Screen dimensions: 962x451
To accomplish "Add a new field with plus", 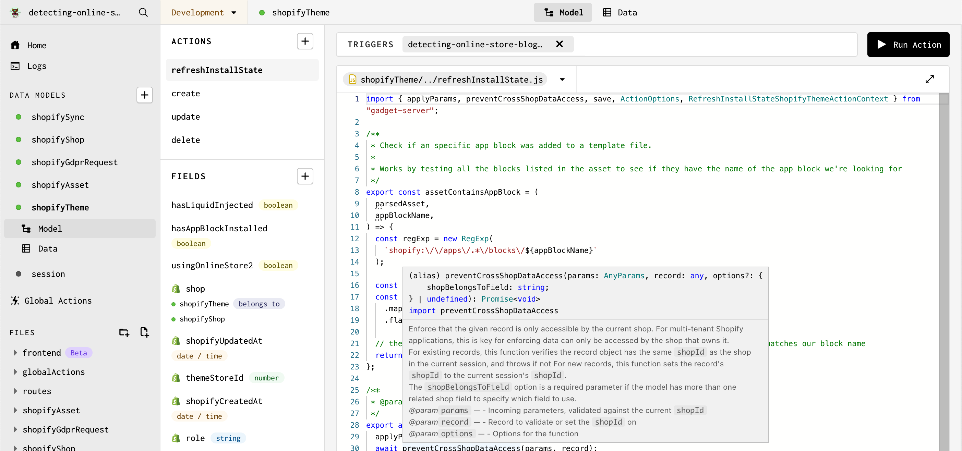I will (x=305, y=176).
